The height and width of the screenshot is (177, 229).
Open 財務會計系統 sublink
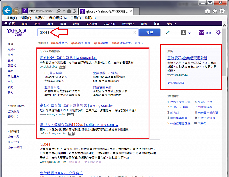[102, 87]
